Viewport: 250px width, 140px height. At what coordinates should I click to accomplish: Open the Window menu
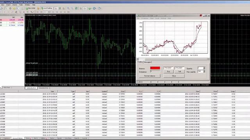pyautogui.click(x=27, y=5)
